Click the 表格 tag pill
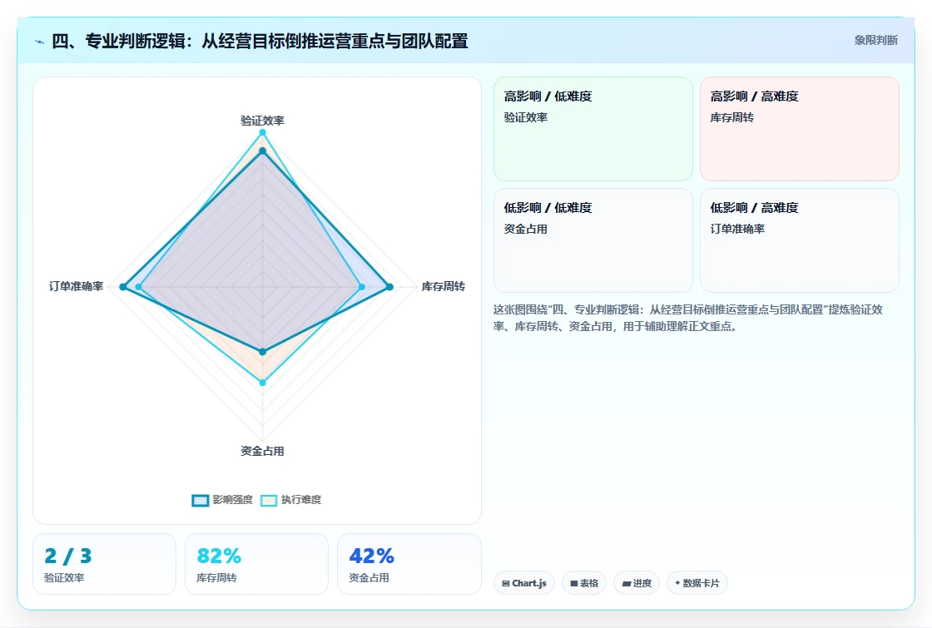 point(583,583)
